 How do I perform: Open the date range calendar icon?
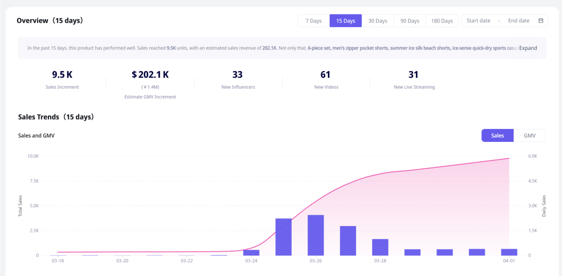(541, 21)
